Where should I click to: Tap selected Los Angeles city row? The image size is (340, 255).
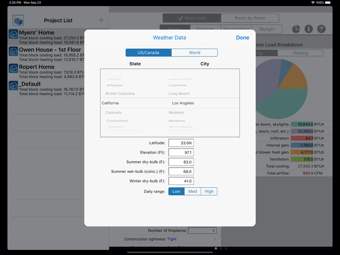(183, 103)
